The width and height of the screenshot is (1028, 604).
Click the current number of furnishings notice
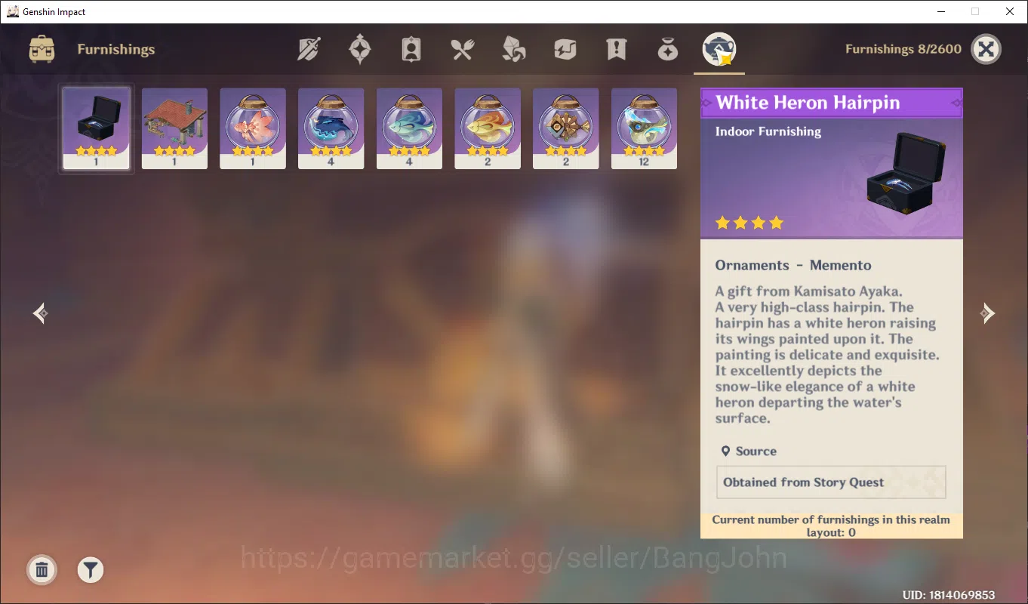tap(831, 526)
